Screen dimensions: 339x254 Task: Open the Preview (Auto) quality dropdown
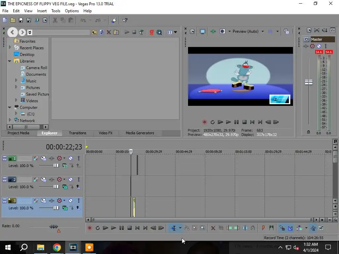click(263, 31)
